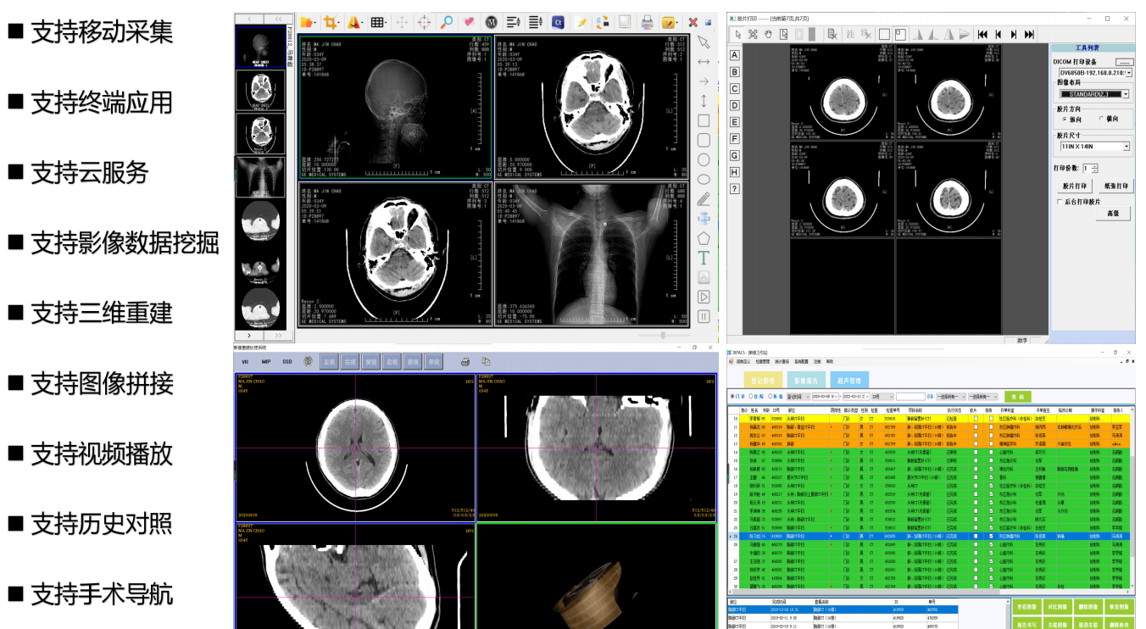Select the horizontal double-arrow measure tool
This screenshot has width=1146, height=629.
click(x=704, y=61)
